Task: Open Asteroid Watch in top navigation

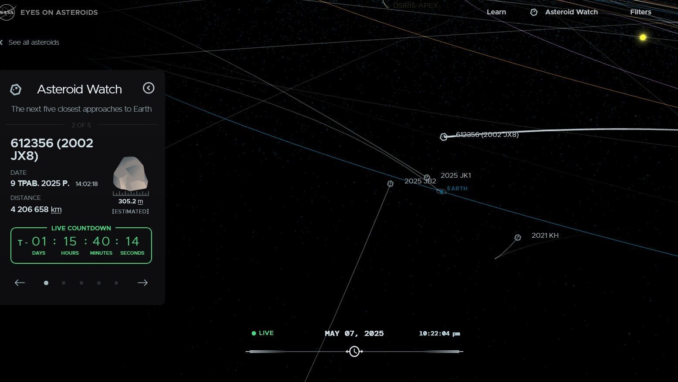Action: point(571,12)
